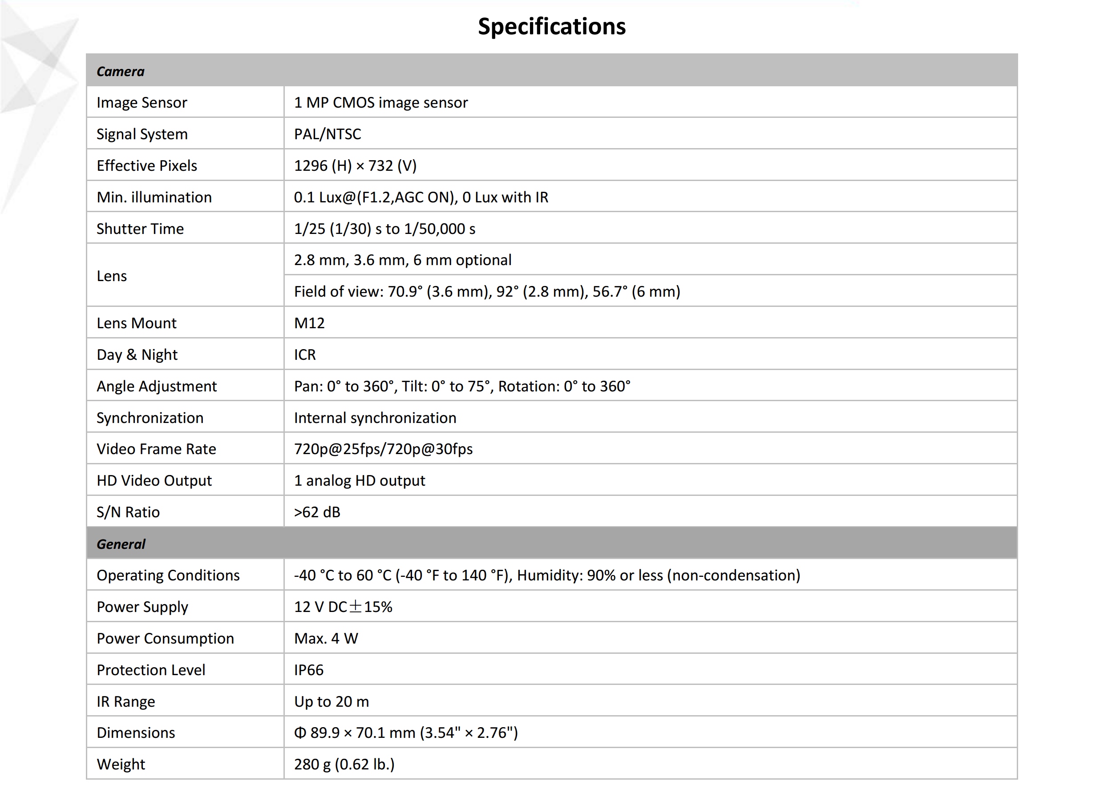Click the IR Range label

point(125,702)
